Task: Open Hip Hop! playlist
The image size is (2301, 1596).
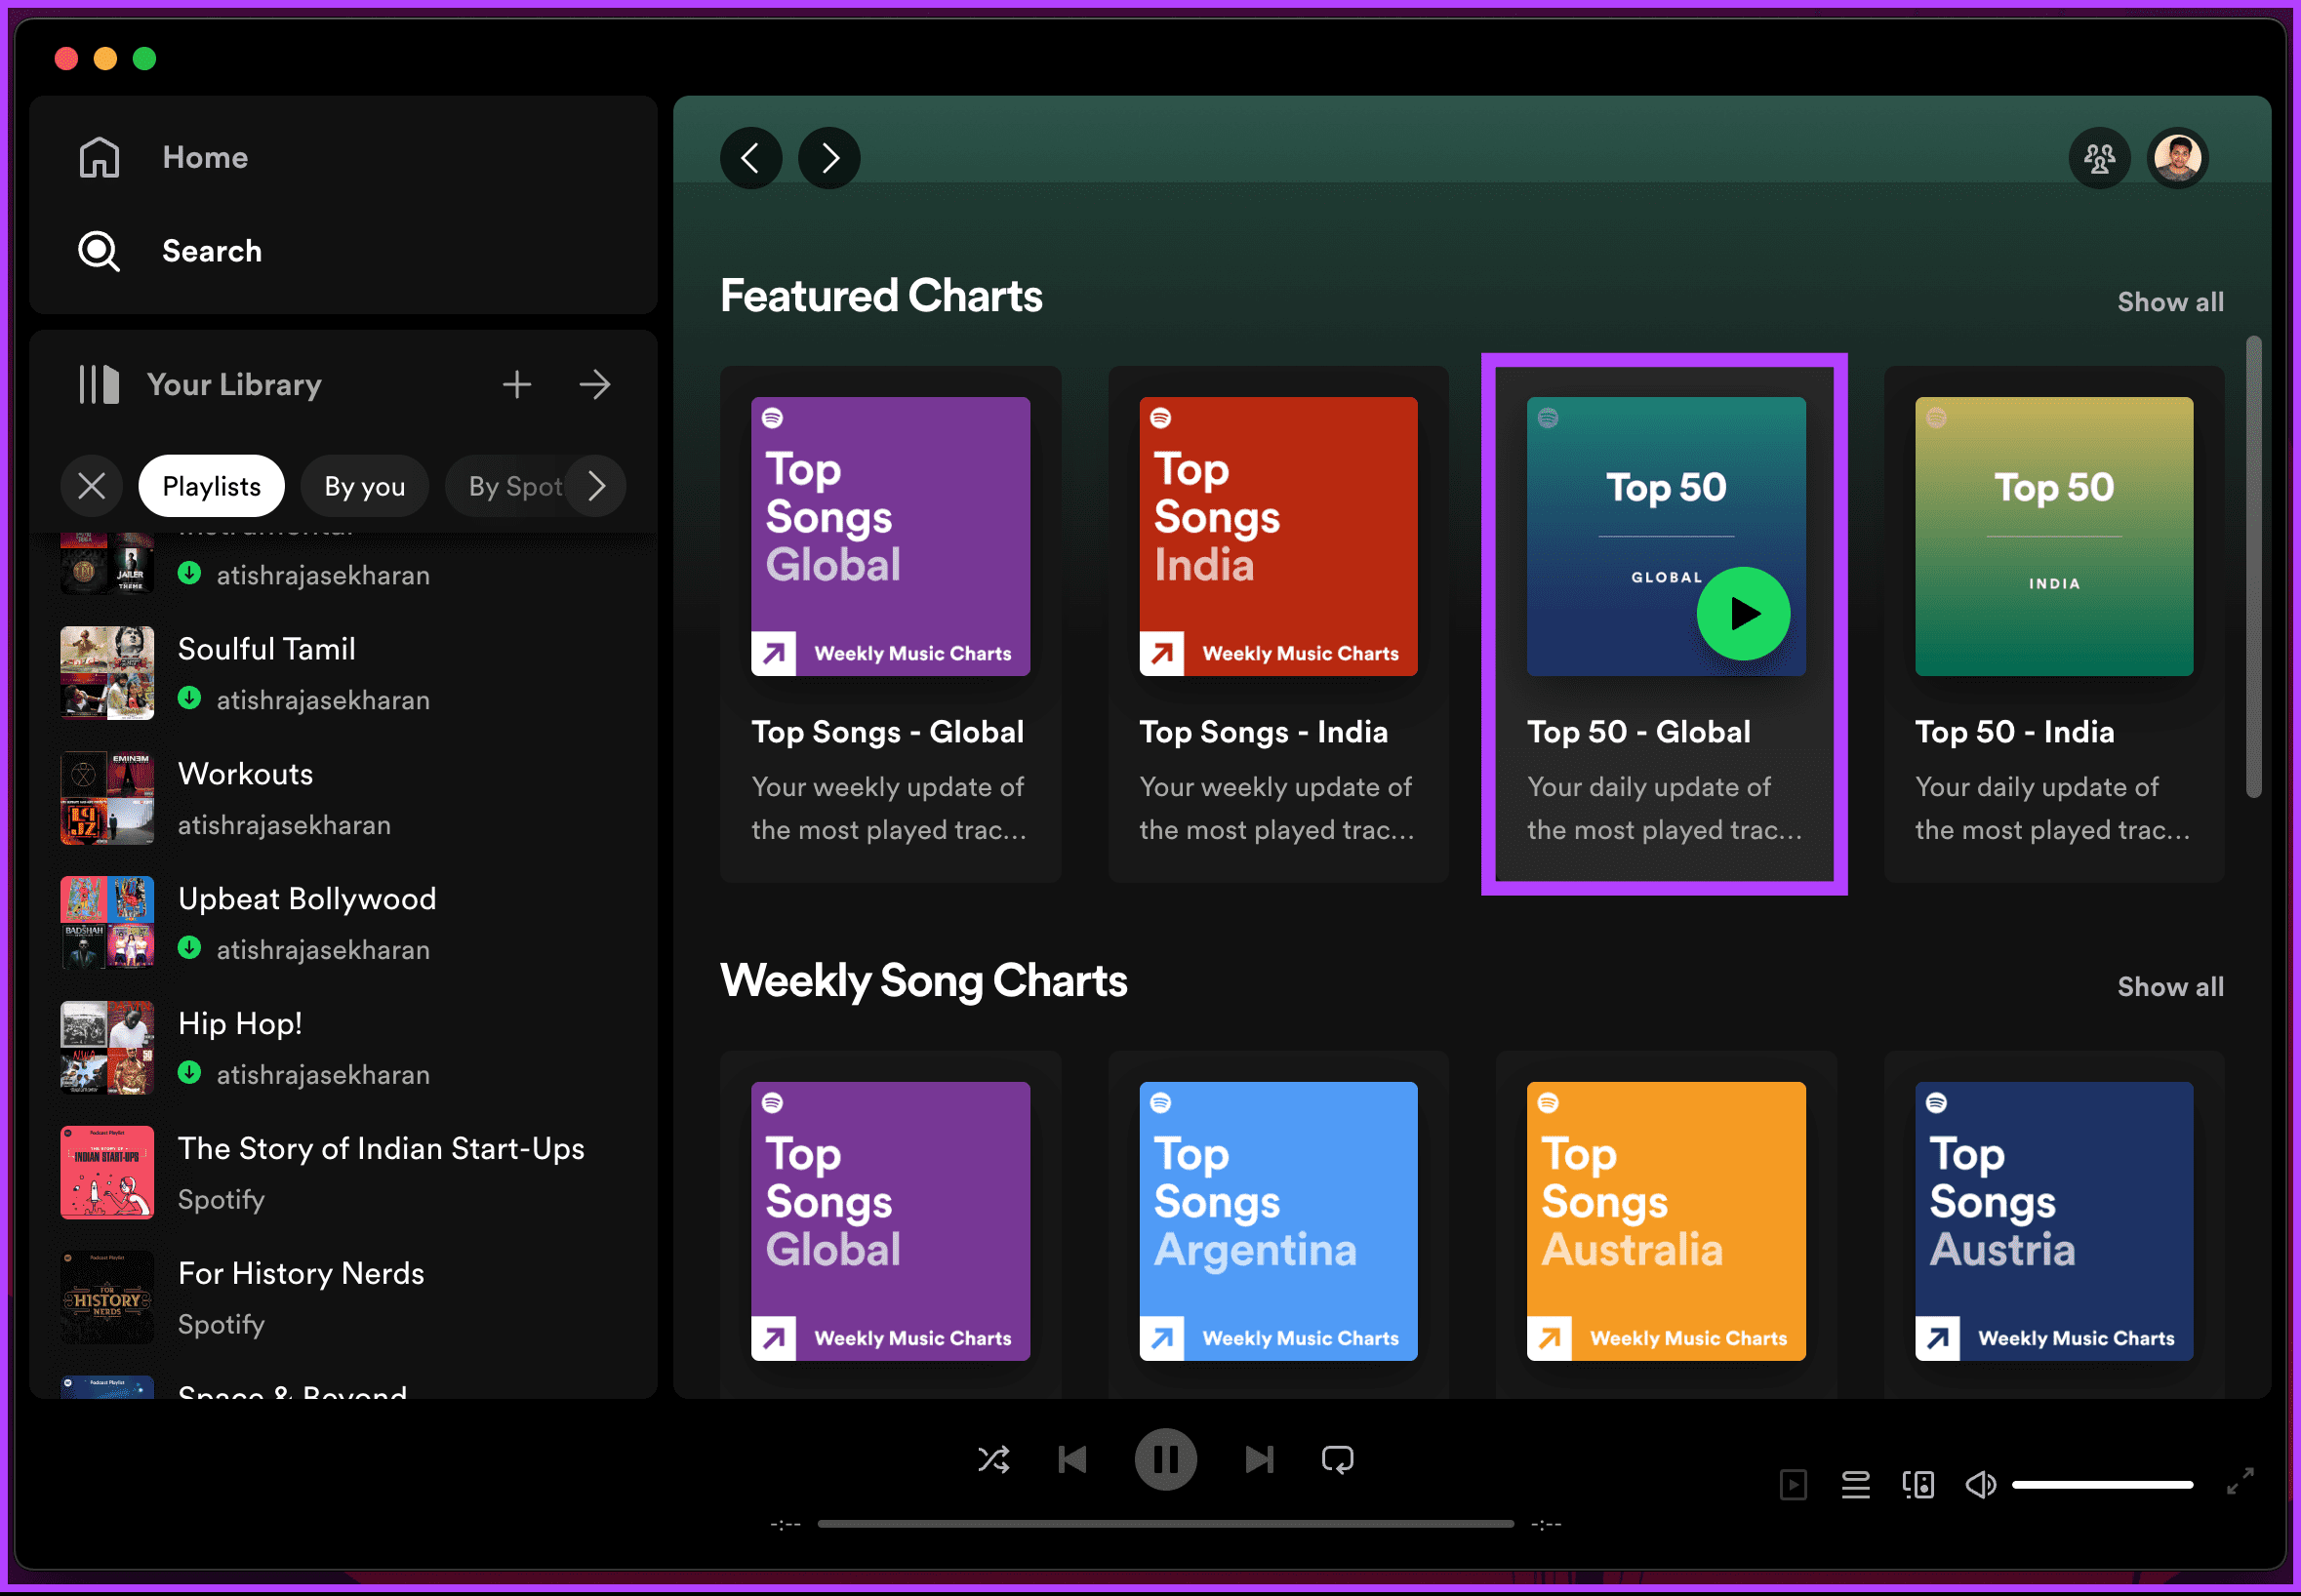Action: 343,1048
